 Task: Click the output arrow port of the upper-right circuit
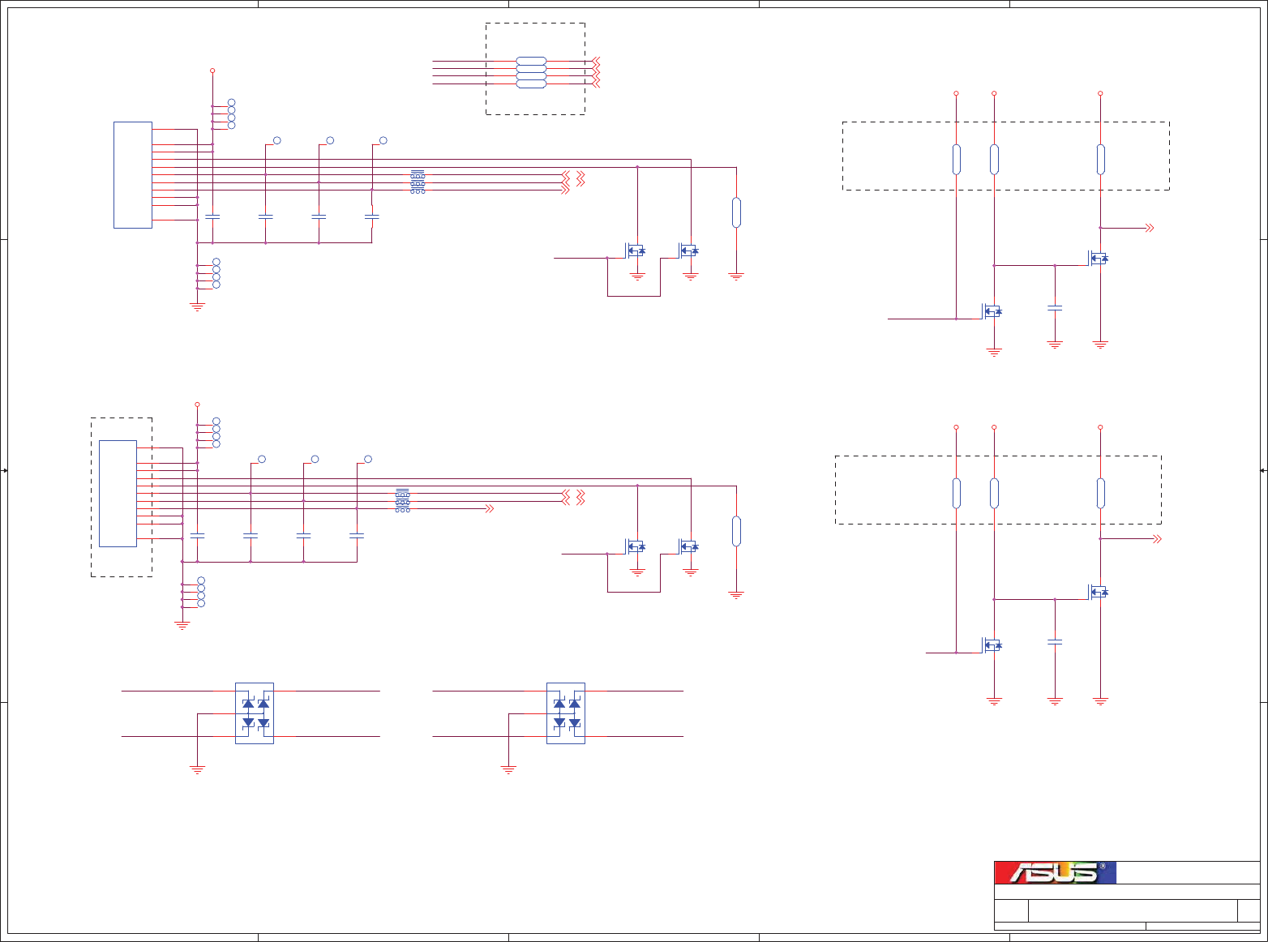coord(1150,228)
